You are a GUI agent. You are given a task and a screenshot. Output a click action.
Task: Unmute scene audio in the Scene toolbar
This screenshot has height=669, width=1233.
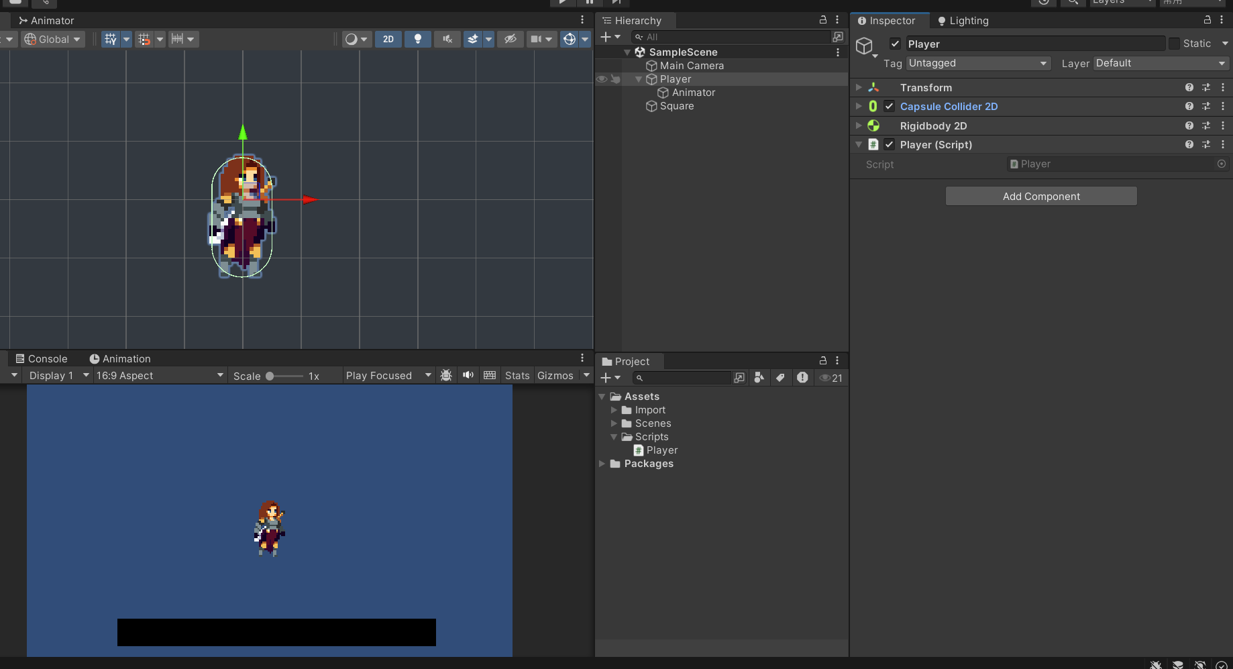tap(447, 39)
